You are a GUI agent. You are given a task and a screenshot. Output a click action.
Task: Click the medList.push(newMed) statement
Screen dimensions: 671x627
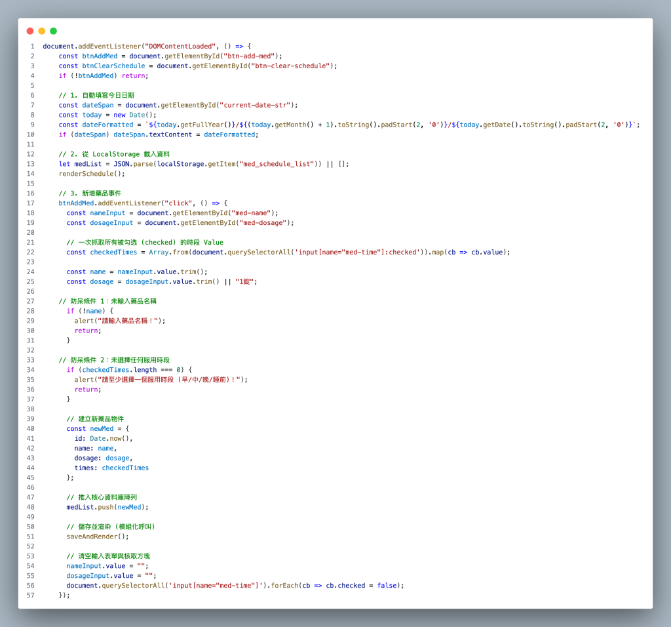pyautogui.click(x=107, y=507)
